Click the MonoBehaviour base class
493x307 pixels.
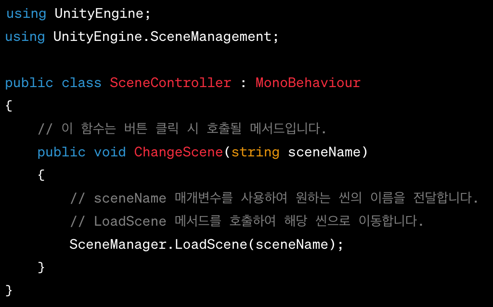coord(308,83)
